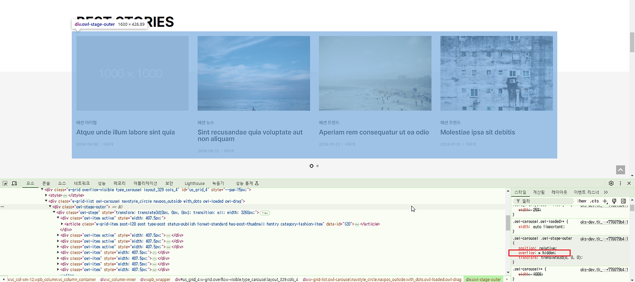Activate the inspect element picker icon

(5, 183)
